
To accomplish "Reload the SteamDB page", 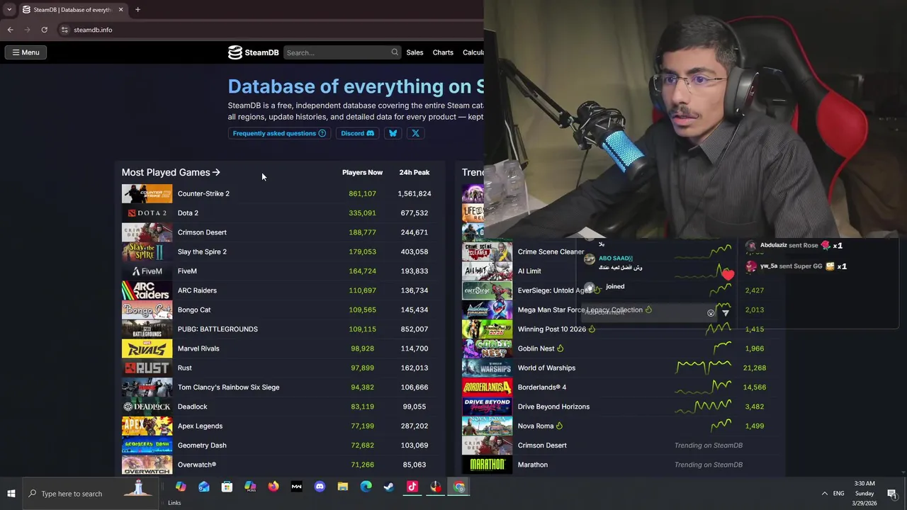I will pos(44,30).
